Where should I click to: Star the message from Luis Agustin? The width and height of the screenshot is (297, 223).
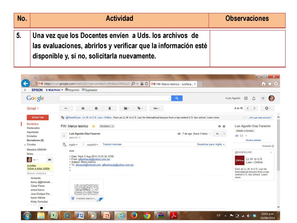pyautogui.click(x=210, y=134)
